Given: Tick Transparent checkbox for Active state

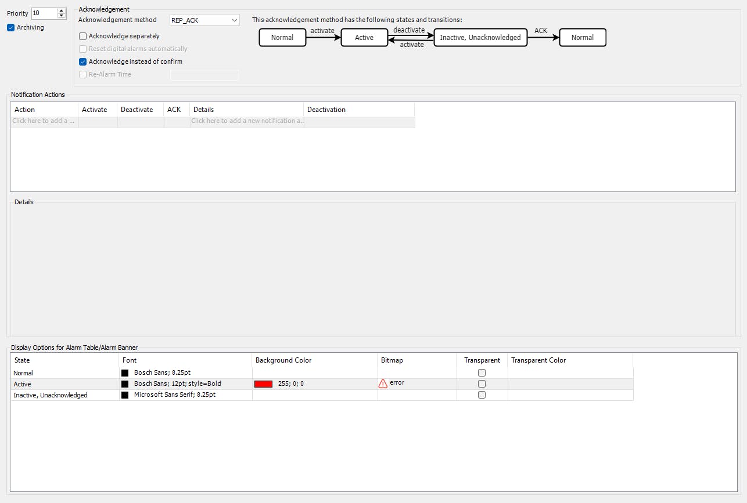Looking at the screenshot, I should click(x=482, y=384).
